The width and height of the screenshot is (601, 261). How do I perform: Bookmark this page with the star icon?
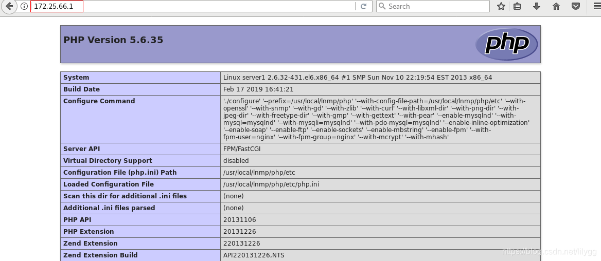(x=501, y=6)
